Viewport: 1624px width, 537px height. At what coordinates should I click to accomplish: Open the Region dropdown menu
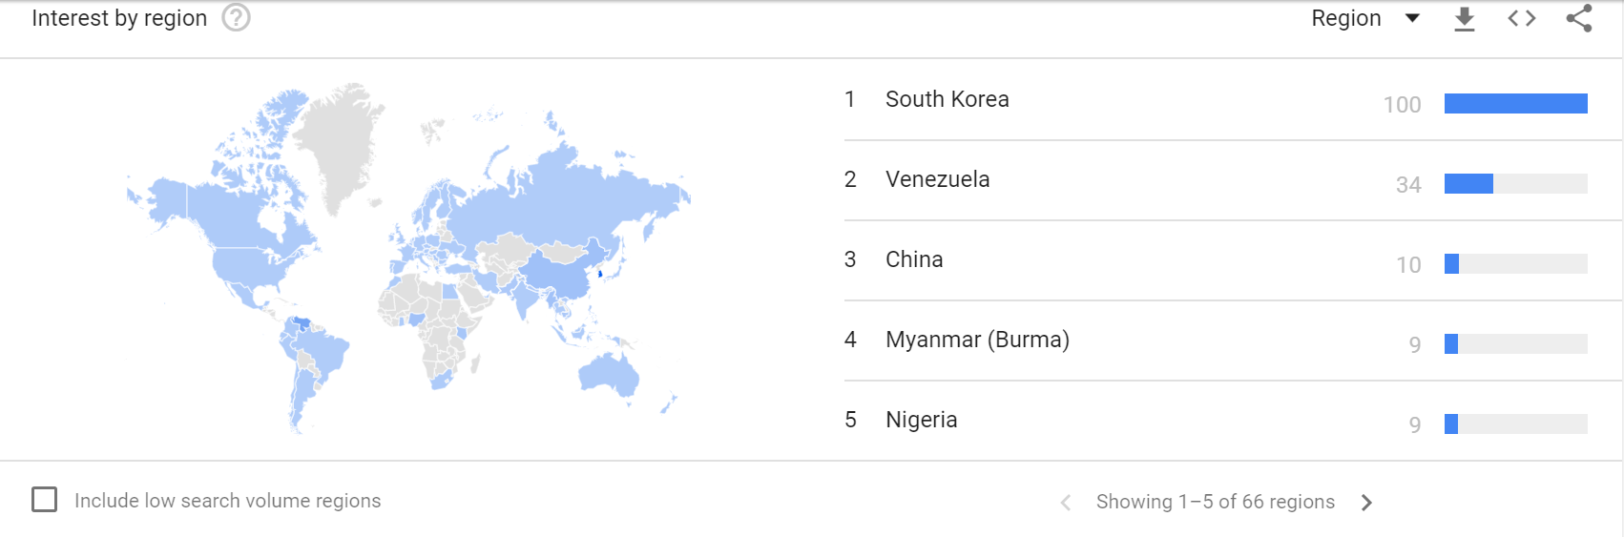pyautogui.click(x=1346, y=18)
